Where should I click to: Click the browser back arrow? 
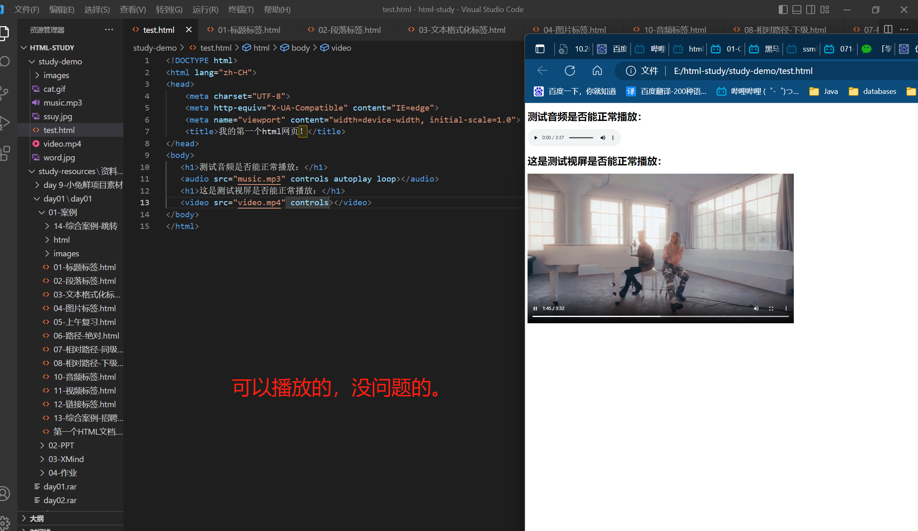[x=542, y=71]
